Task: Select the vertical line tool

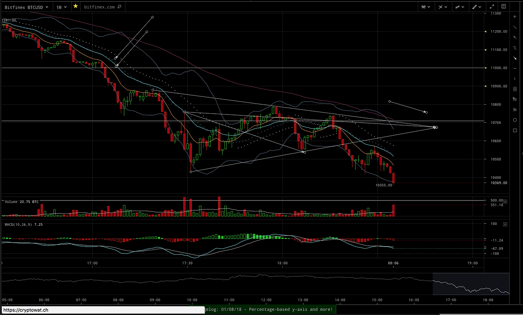Action: coord(515,79)
